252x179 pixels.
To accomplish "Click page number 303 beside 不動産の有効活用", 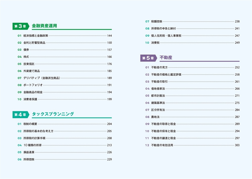I will point(237,145).
